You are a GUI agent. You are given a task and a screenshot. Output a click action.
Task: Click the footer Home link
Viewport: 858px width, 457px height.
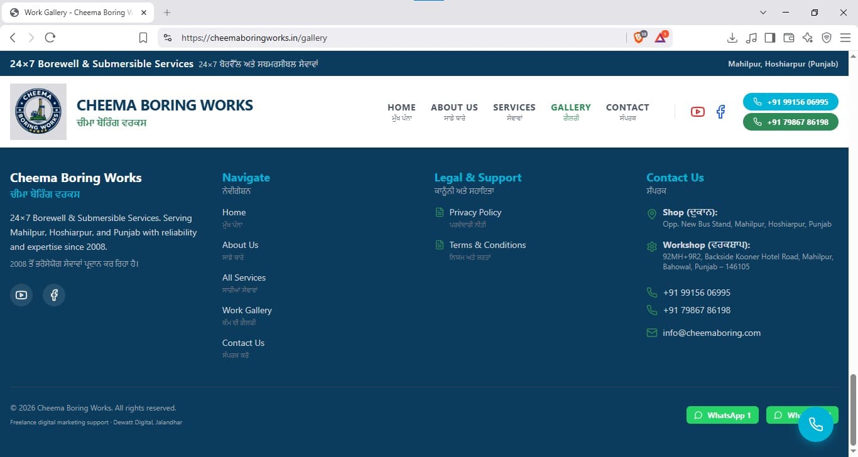pos(234,212)
